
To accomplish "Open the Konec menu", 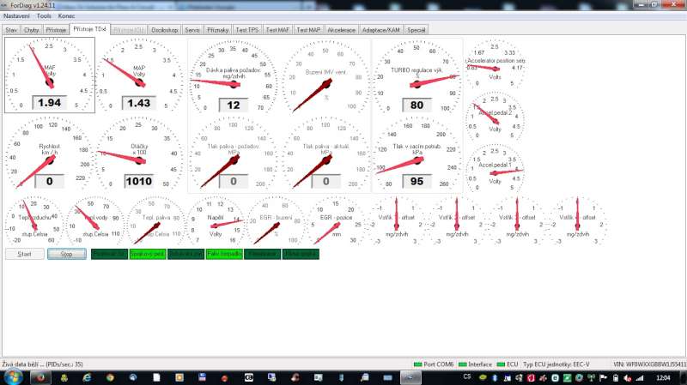I will click(x=68, y=16).
